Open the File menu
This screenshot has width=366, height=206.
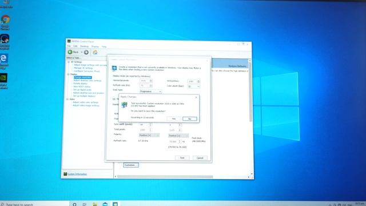pyautogui.click(x=69, y=46)
